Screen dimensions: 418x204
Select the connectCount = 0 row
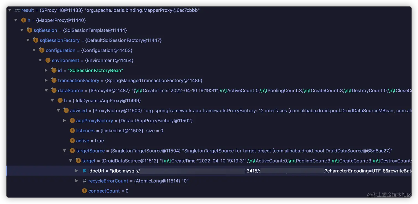click(108, 191)
